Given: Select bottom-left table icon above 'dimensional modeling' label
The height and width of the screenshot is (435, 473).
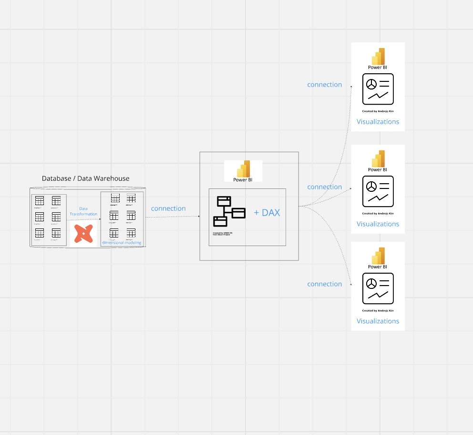Looking at the screenshot, I should click(114, 233).
